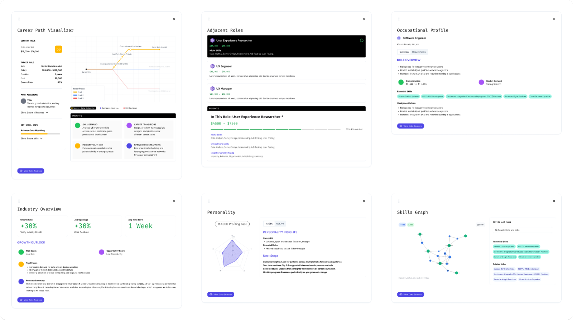Click the 1 Week average time value
Screen dimensions: 573x320
(x=140, y=226)
